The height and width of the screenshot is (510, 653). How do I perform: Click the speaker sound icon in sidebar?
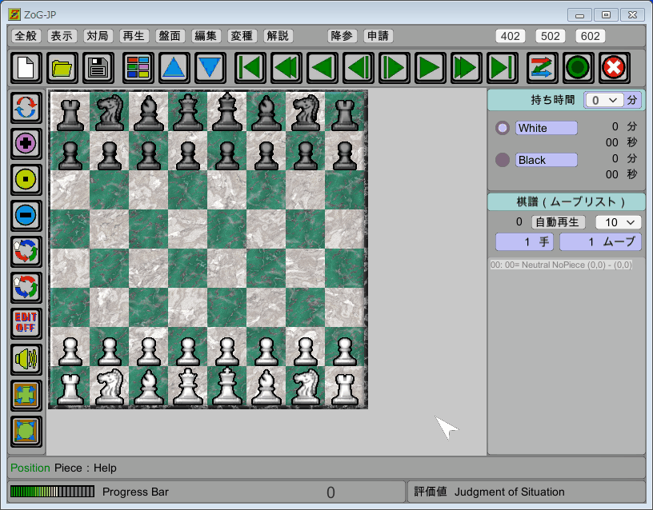pyautogui.click(x=26, y=360)
